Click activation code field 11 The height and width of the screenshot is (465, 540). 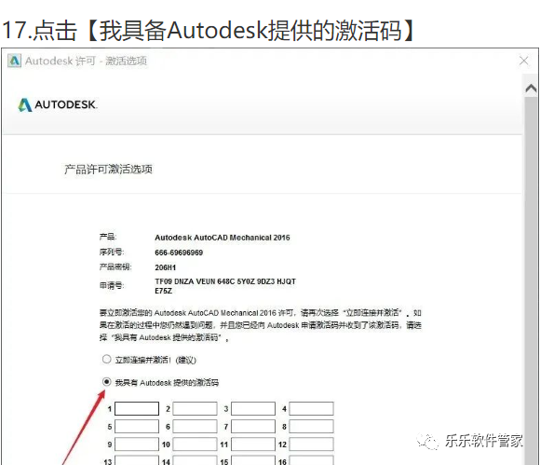click(x=253, y=444)
